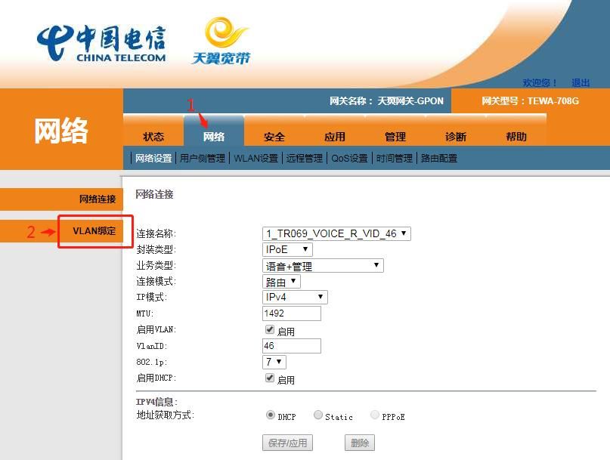Open the IP模式 IPv4 dropdown
Viewport: 610px width, 460px height.
pos(294,297)
